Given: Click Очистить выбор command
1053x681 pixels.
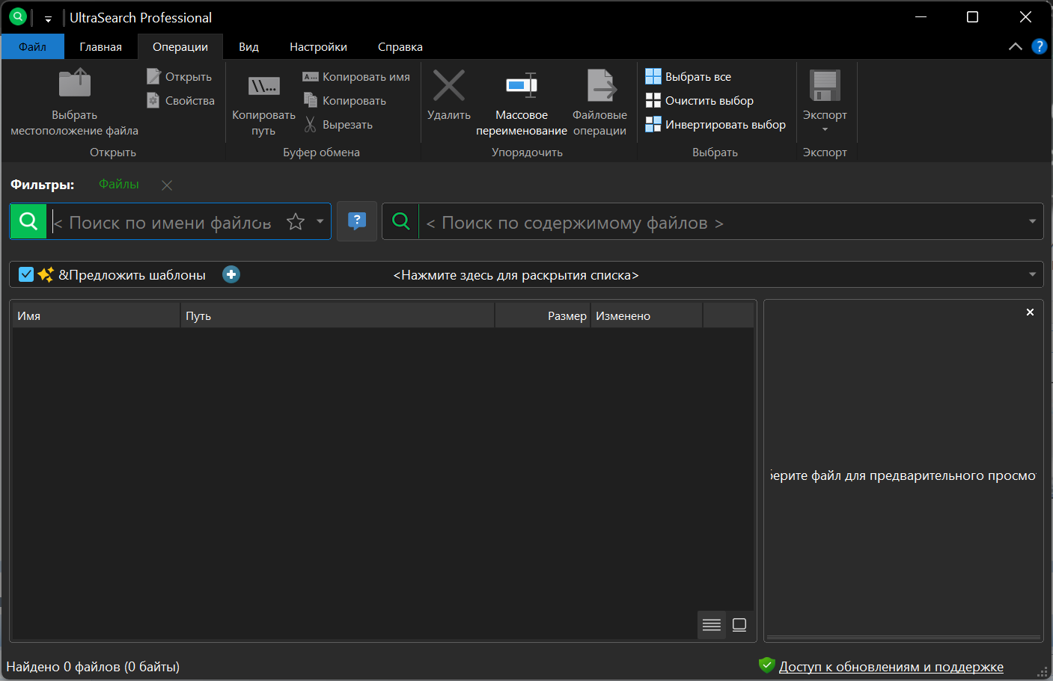Looking at the screenshot, I should (700, 100).
